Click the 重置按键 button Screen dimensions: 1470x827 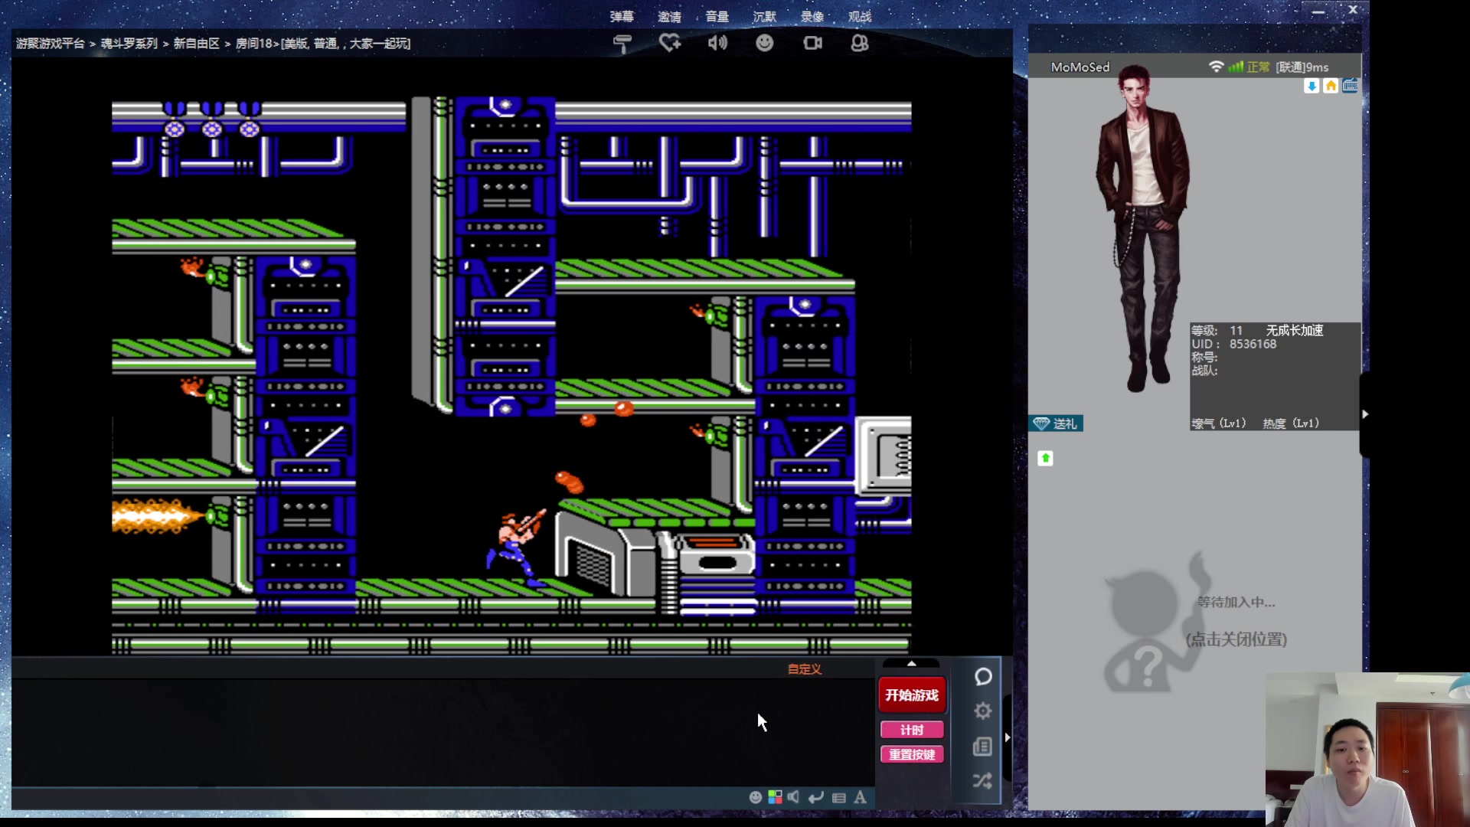(x=912, y=754)
